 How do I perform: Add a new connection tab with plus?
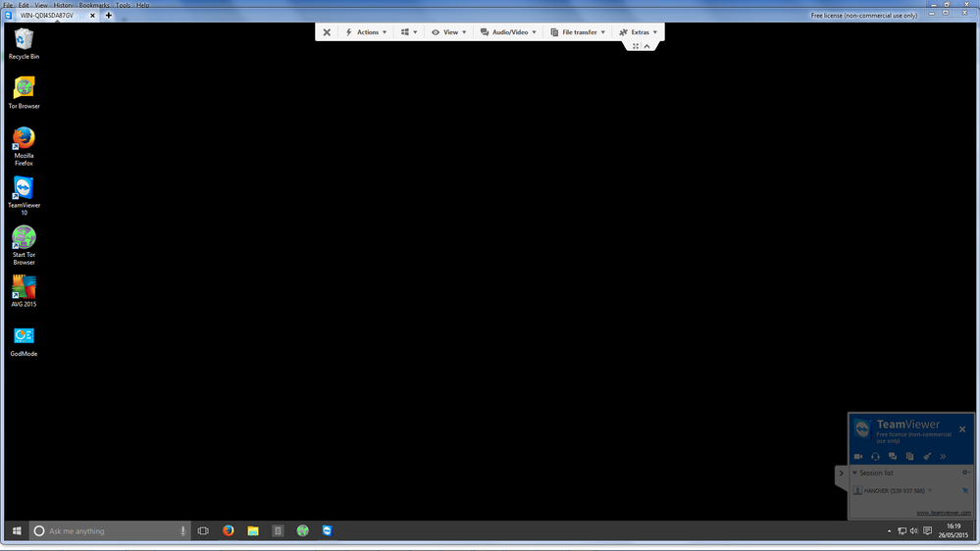point(108,16)
